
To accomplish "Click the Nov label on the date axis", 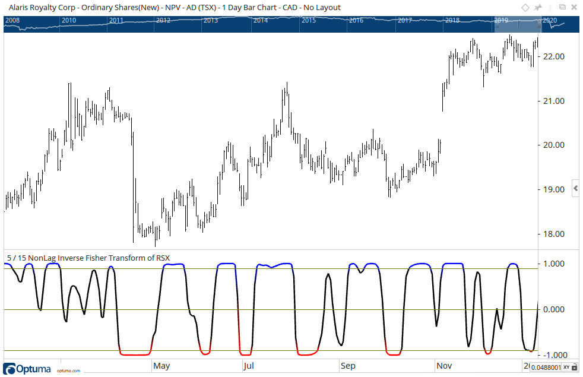I will pos(444,366).
